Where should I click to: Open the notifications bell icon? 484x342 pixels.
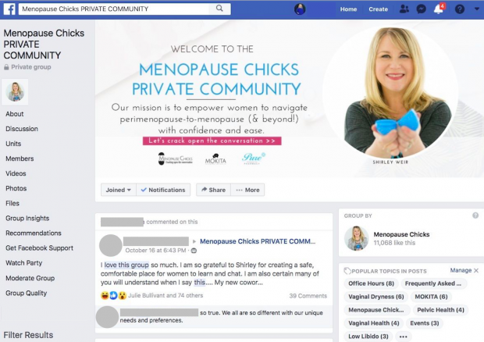438,9
